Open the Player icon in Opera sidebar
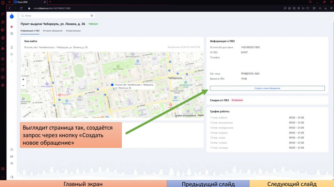The height and width of the screenshot is (187, 334). coord(3,59)
